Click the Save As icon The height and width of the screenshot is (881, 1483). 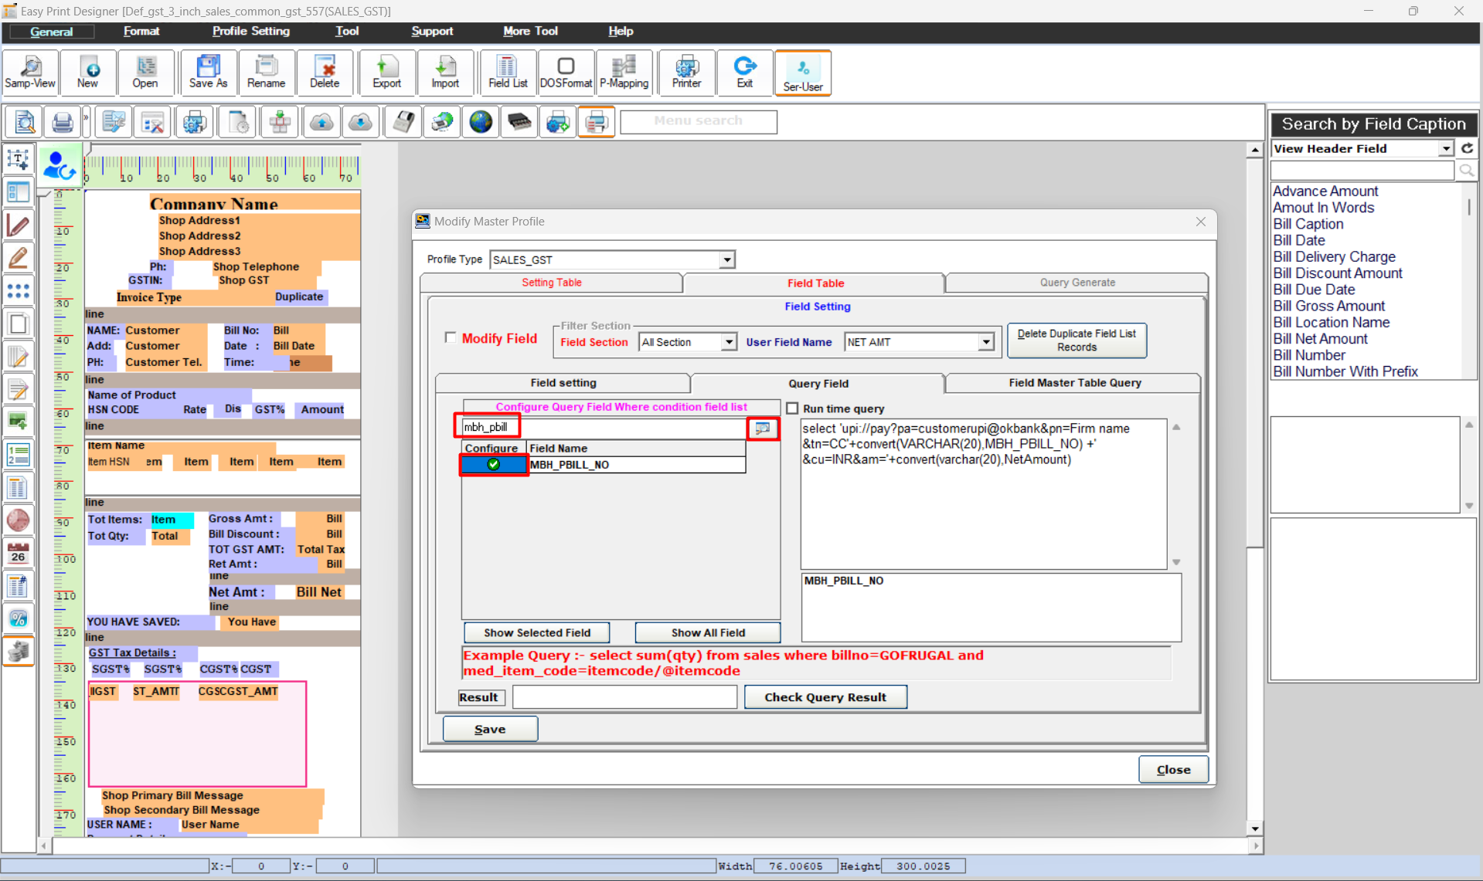coord(208,73)
